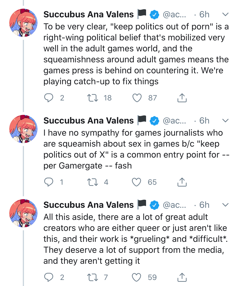
Task: Click the 6h timestamp on the second tweet
Action: (204, 120)
